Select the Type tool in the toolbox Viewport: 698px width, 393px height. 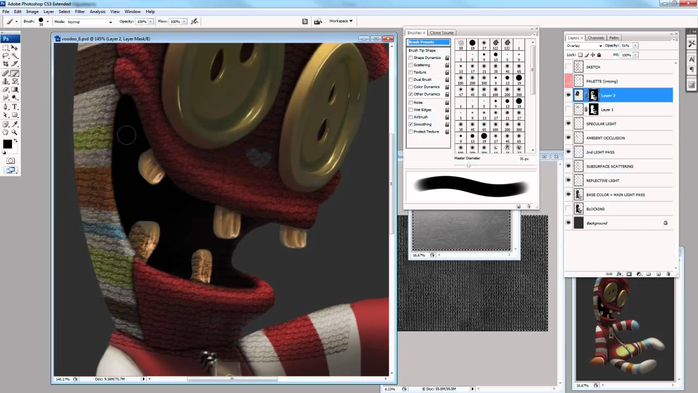click(x=15, y=106)
